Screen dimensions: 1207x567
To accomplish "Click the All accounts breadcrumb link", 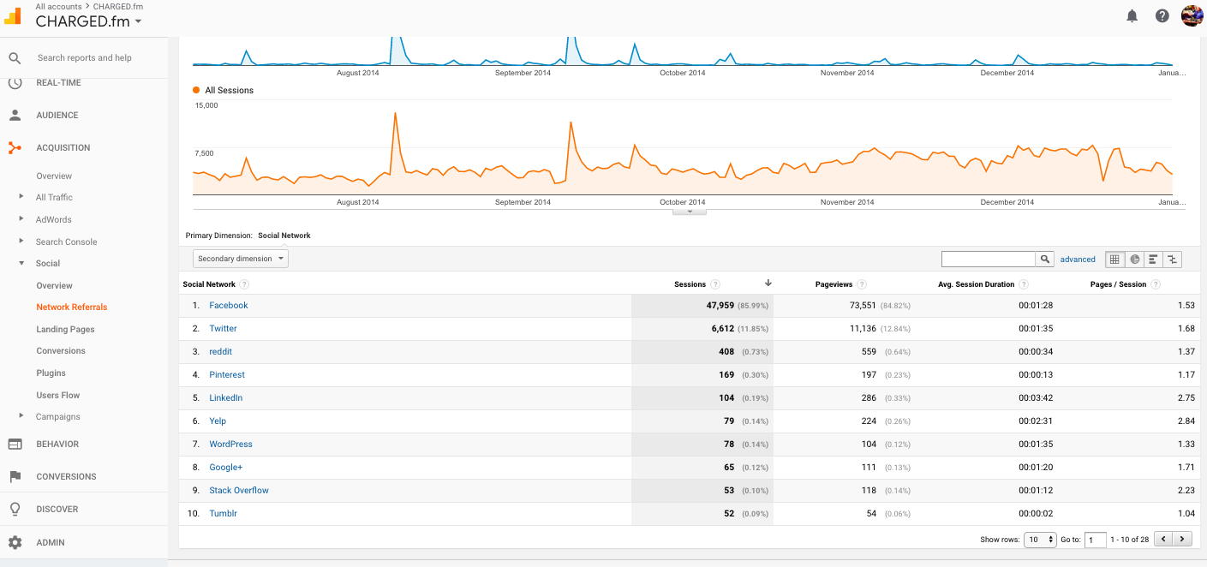I will point(59,6).
